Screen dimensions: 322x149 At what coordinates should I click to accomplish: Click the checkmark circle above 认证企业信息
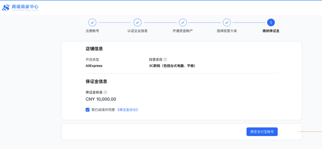coord(137,23)
